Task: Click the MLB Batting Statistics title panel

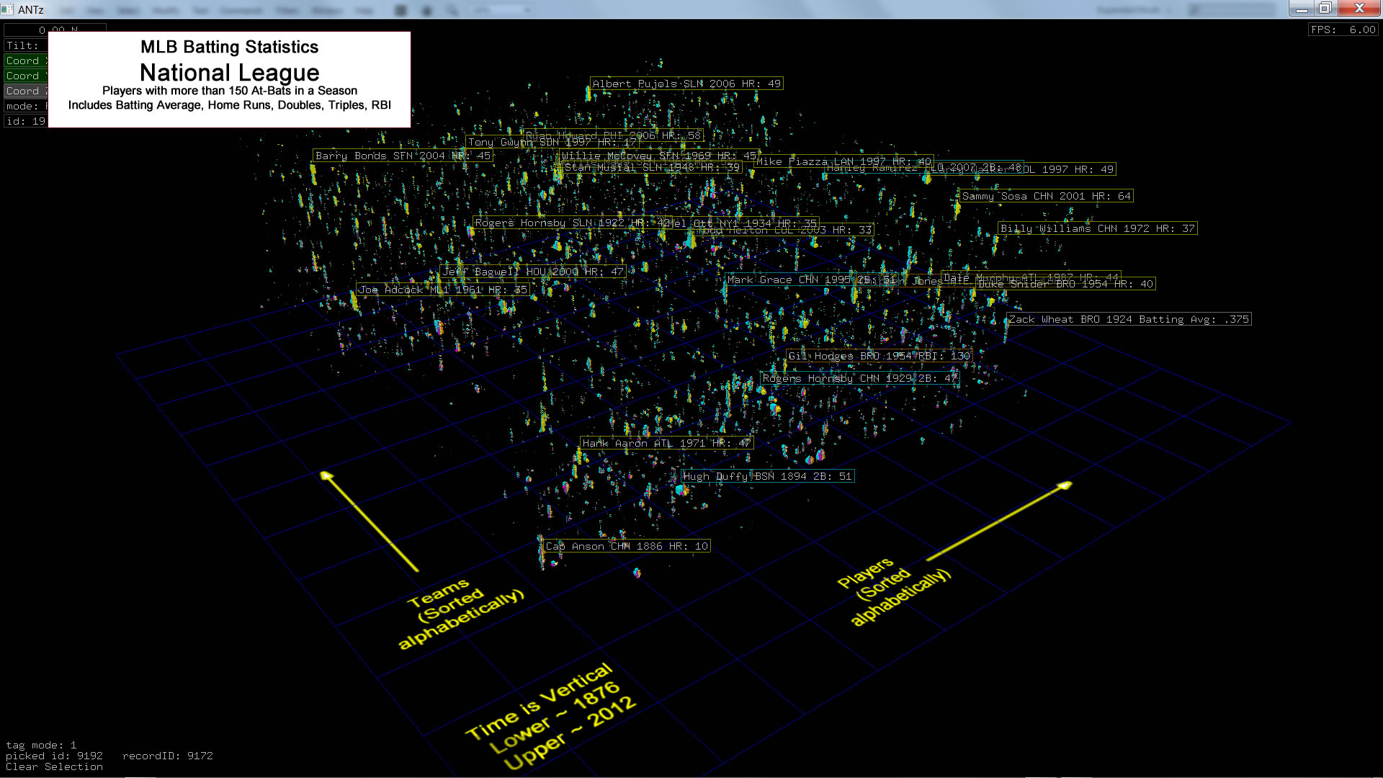Action: (x=229, y=79)
